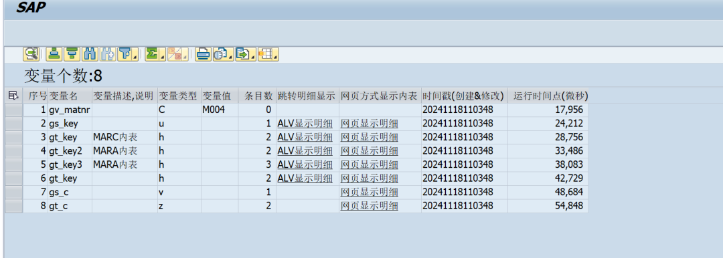Screen dimensions: 723x258
Task: Click the 变量名 column header
Action: 70,96
